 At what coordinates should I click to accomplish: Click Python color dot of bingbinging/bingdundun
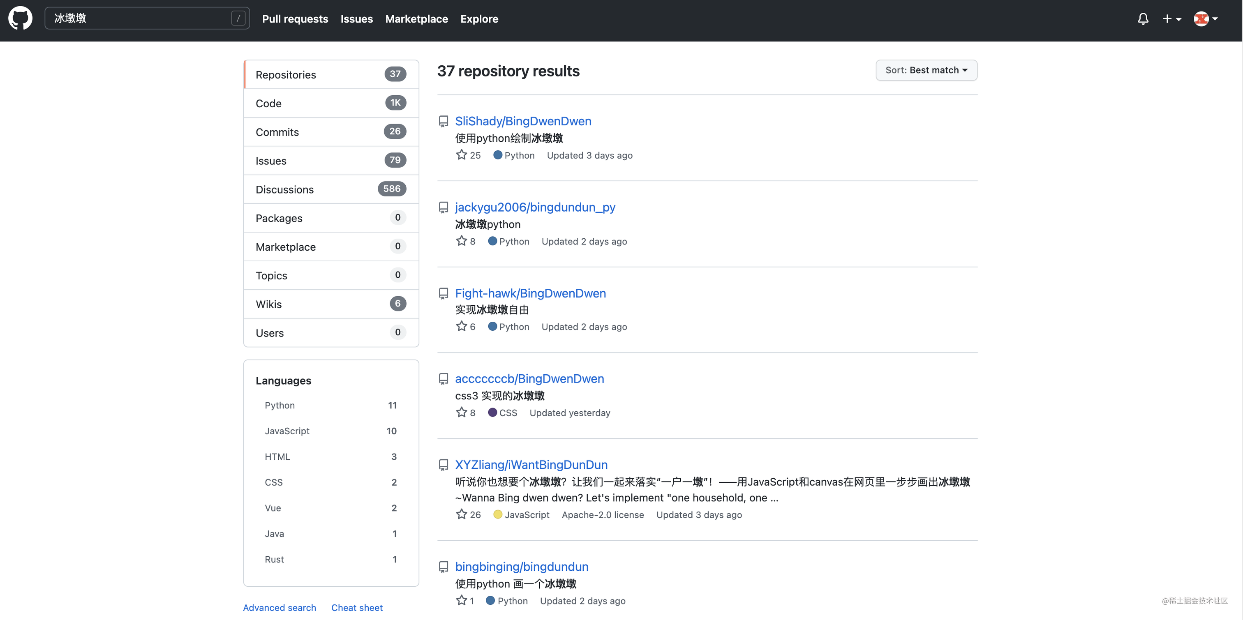pos(490,600)
